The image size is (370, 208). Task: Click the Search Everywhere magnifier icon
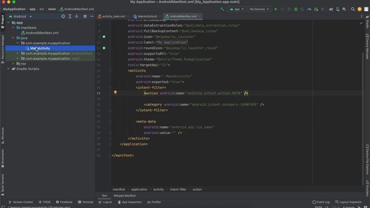(x=353, y=9)
